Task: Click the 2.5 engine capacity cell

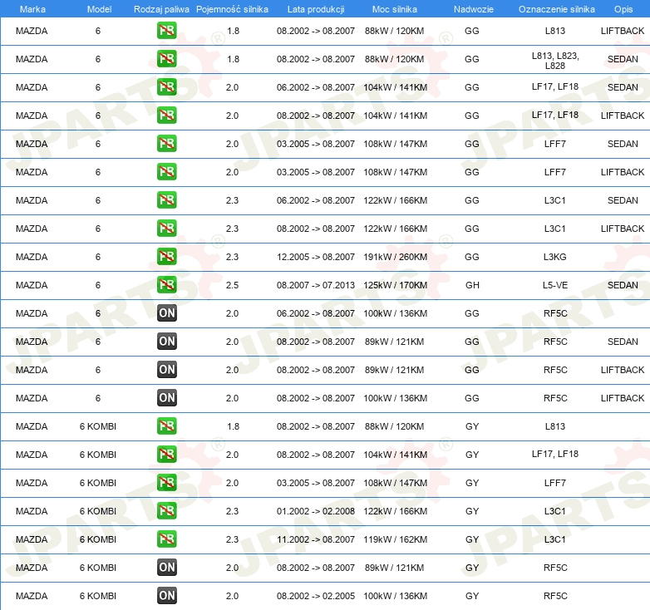Action: coord(232,285)
